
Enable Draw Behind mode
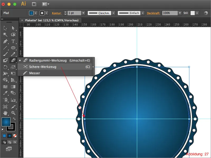pos(9,142)
